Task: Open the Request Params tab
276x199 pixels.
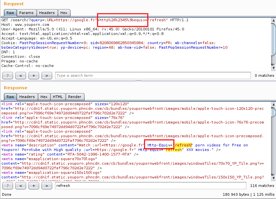Action: click(x=26, y=13)
